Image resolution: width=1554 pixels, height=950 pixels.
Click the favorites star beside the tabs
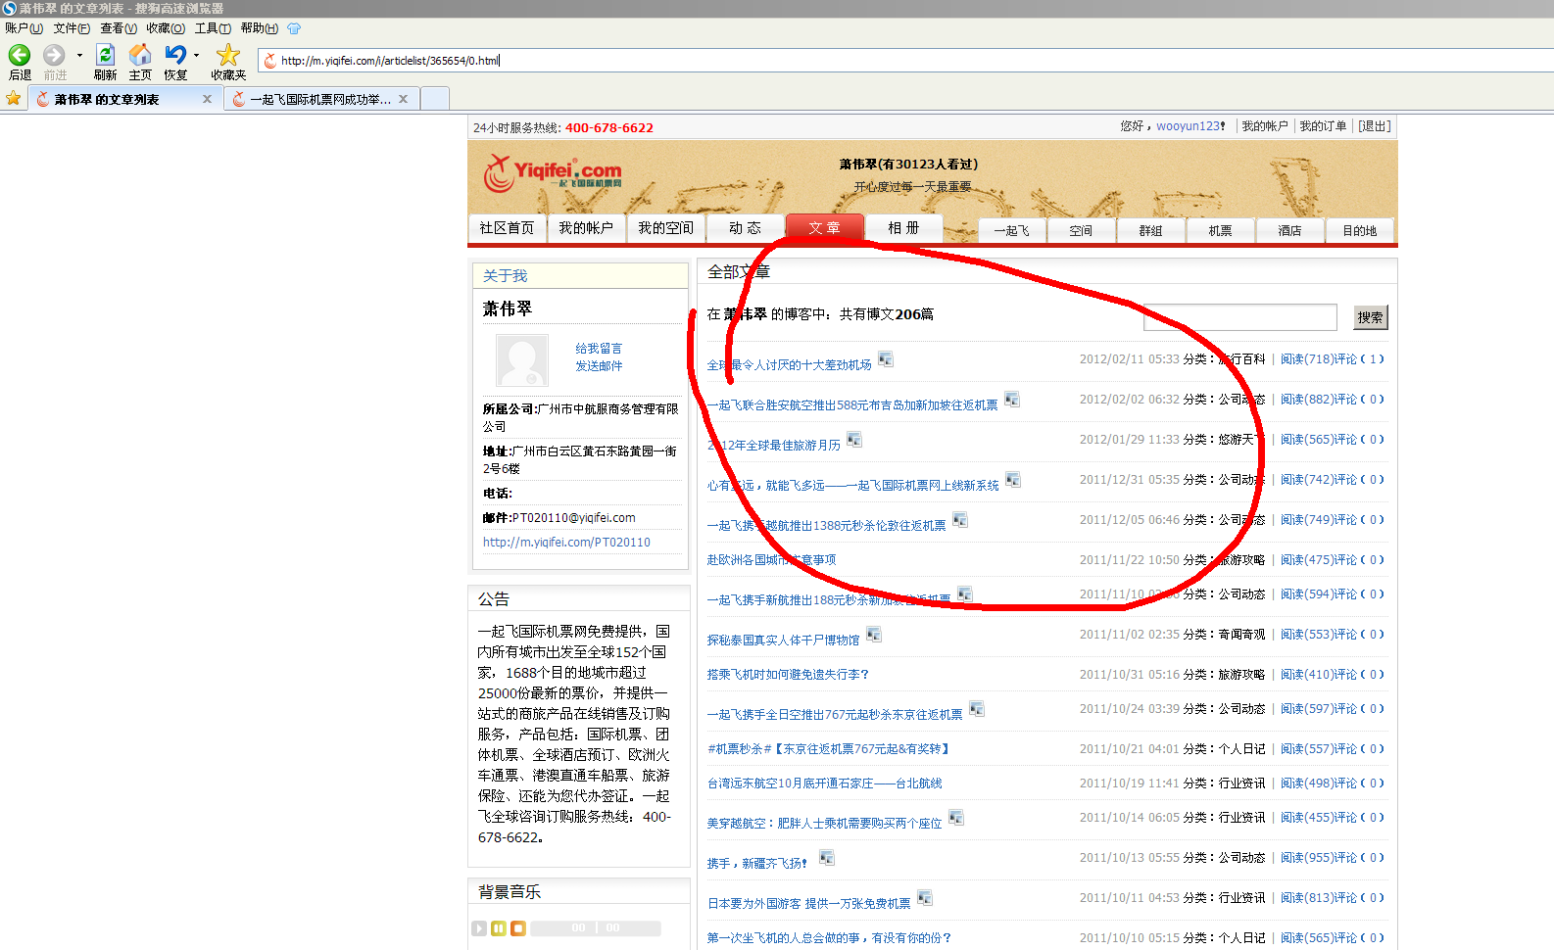click(13, 98)
